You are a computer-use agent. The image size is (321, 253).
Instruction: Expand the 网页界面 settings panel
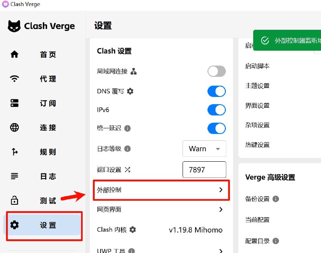tap(161, 210)
